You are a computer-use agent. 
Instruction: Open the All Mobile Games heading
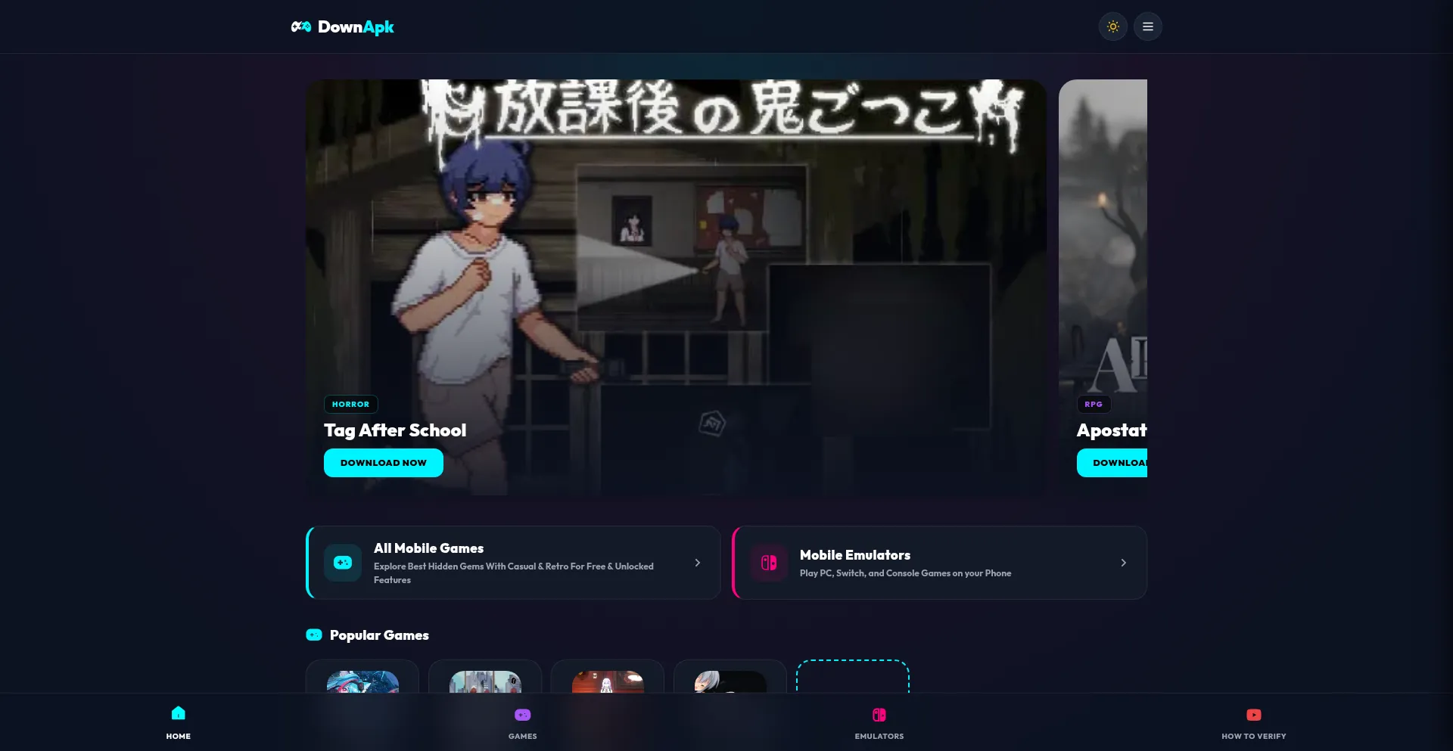click(x=428, y=548)
